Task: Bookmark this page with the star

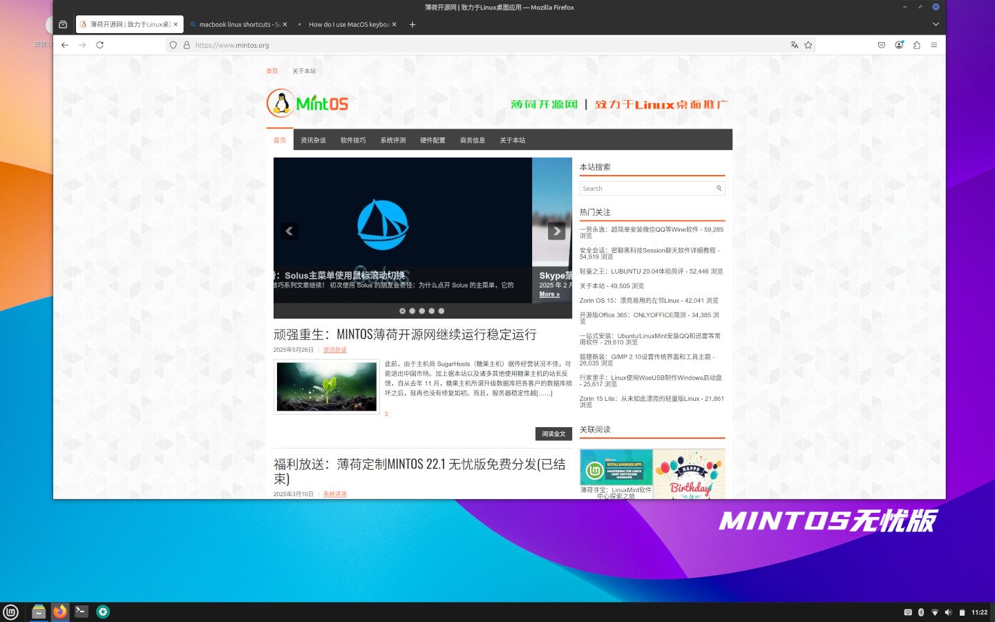Action: click(x=808, y=45)
